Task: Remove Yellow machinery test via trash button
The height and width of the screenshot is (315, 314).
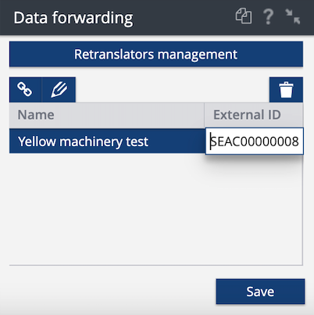Action: pyautogui.click(x=286, y=89)
